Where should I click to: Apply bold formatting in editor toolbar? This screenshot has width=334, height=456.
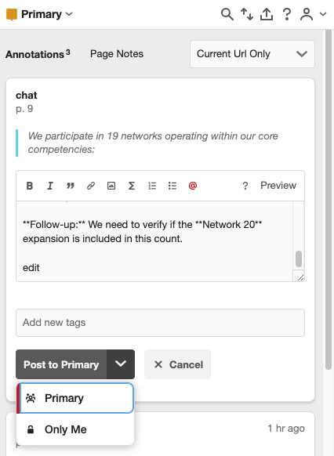(x=30, y=186)
